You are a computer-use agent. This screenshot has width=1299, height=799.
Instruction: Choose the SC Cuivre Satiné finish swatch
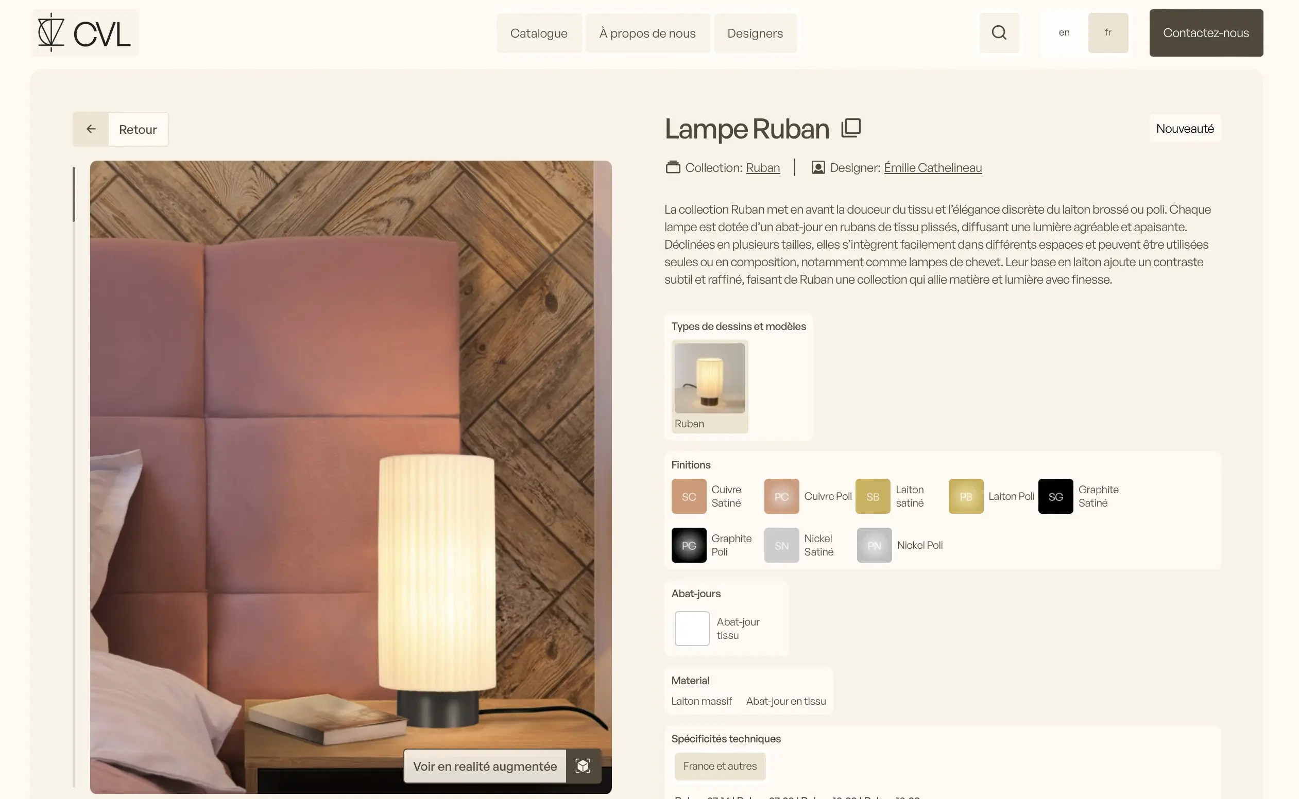[x=688, y=496]
